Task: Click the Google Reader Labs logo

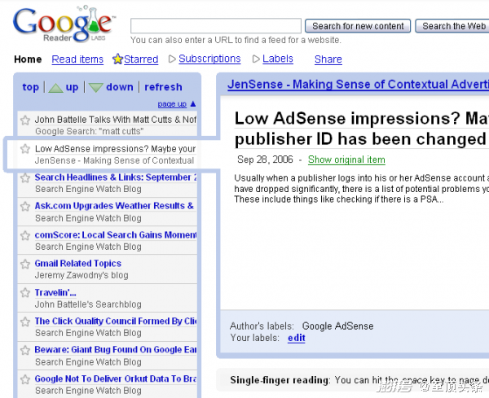Action: [x=64, y=24]
